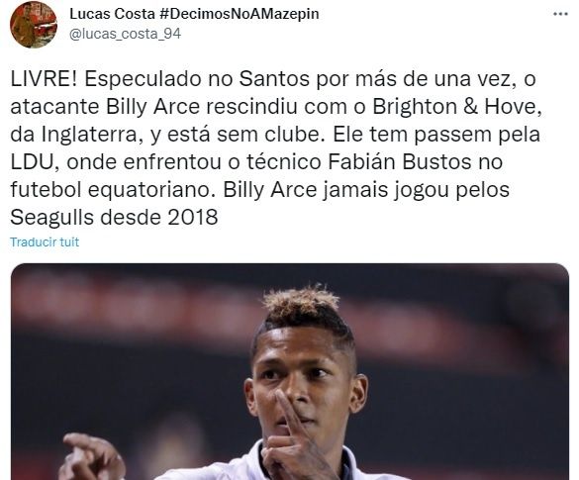Select the Brighton & Hove text
The height and width of the screenshot is (480, 579).
[457, 107]
